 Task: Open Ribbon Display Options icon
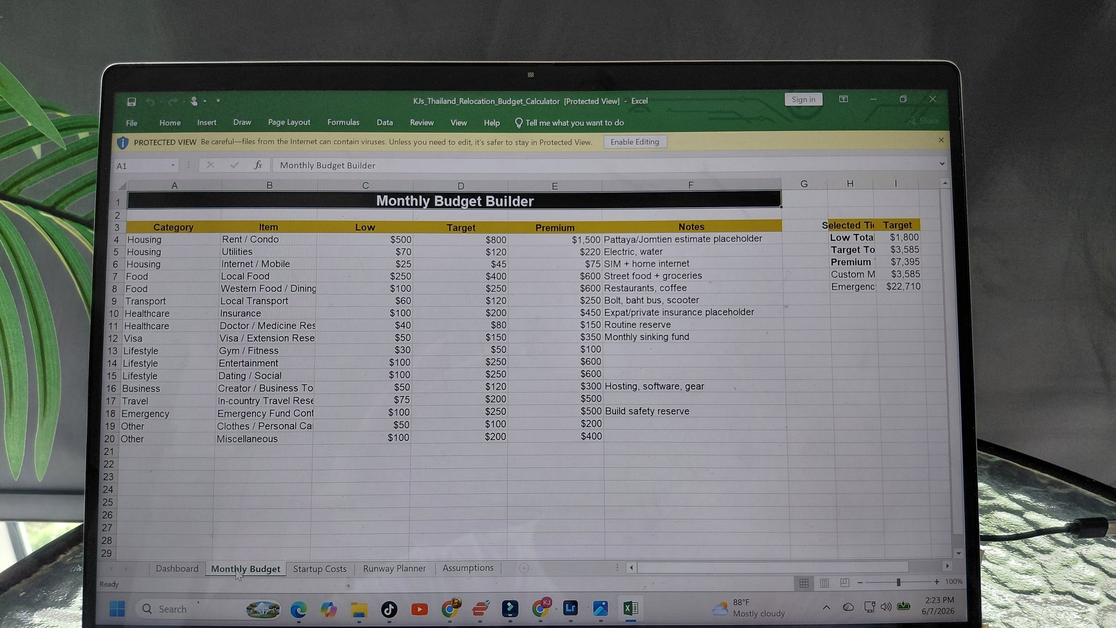[x=843, y=99]
